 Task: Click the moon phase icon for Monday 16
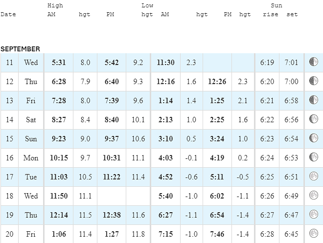coord(314,157)
